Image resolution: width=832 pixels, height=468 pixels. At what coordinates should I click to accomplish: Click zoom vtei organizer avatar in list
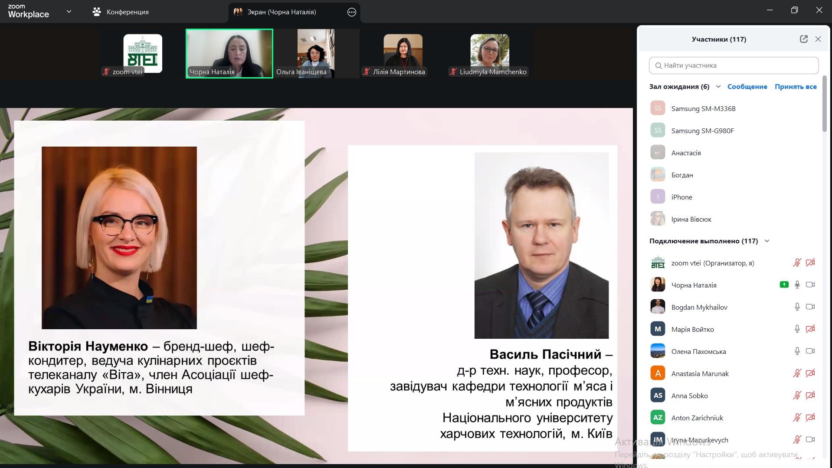pyautogui.click(x=658, y=263)
